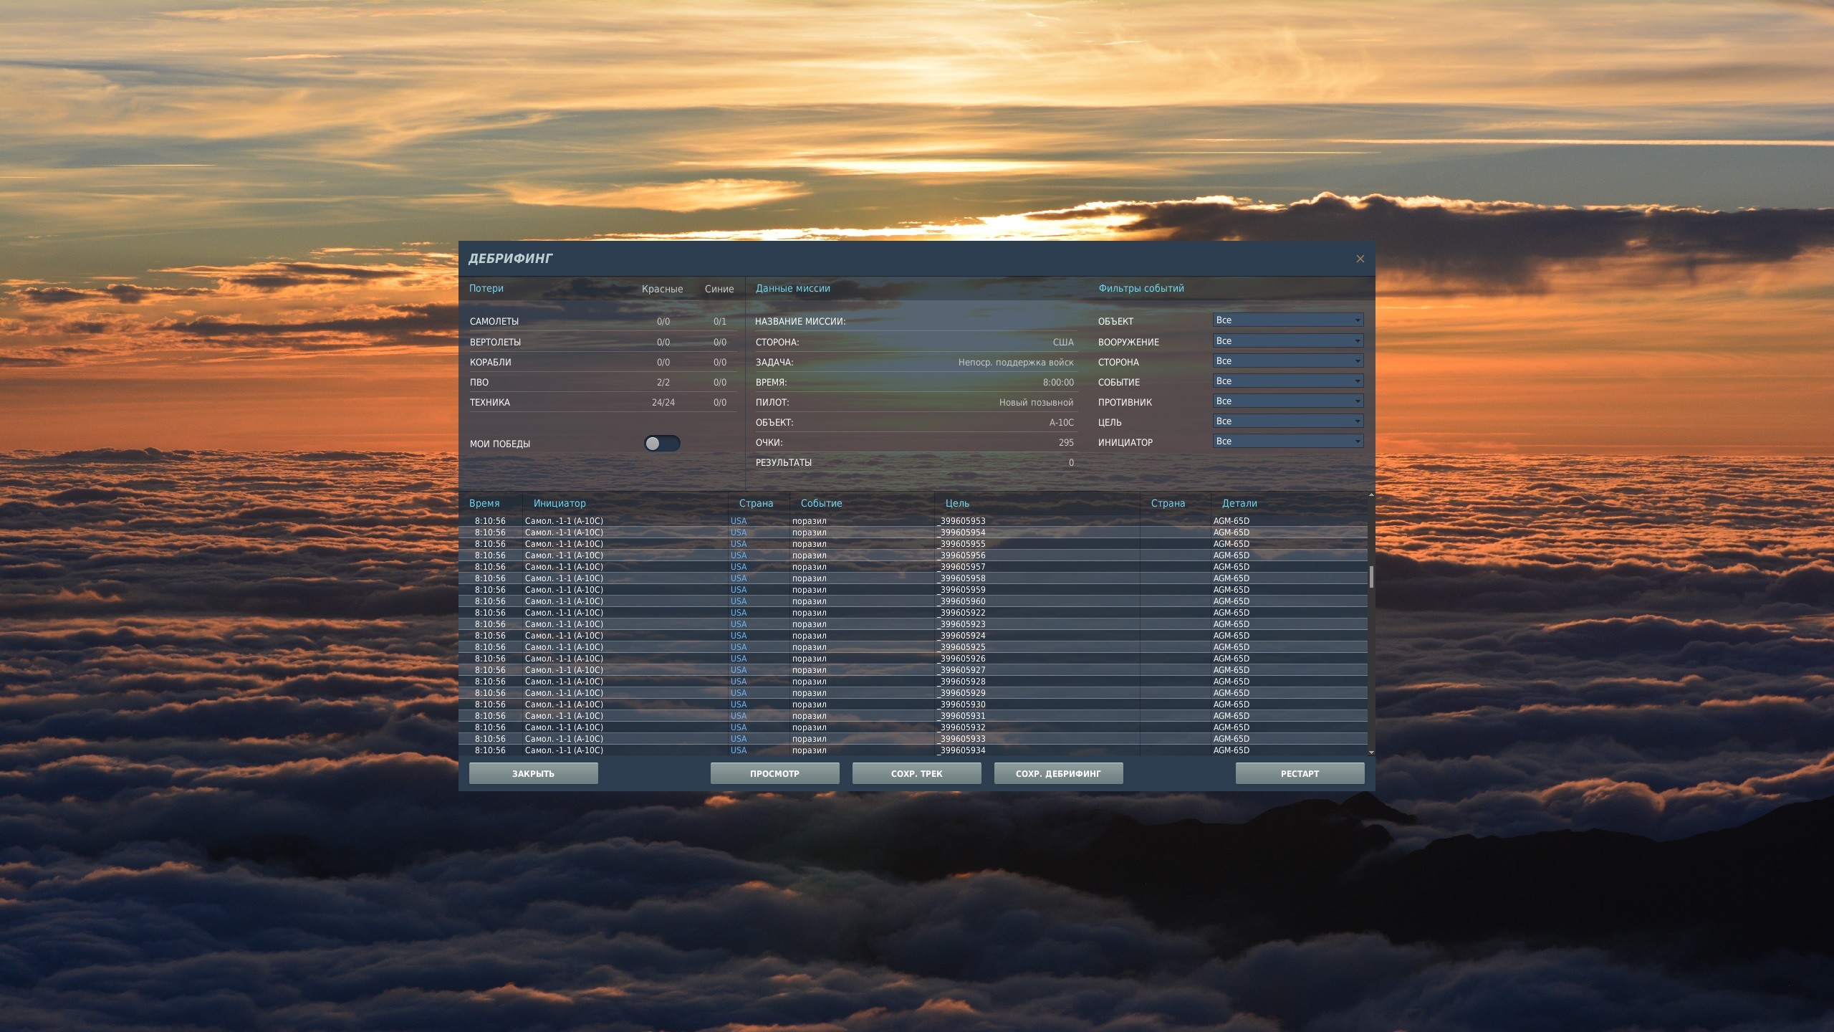Select event row with target _399605924
Viewport: 1834px width, 1032px height.
coord(913,636)
